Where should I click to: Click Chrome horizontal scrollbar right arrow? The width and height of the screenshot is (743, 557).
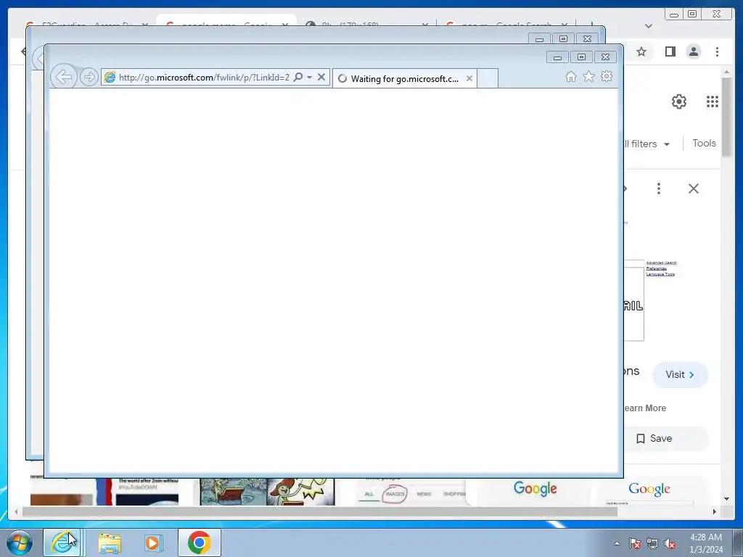(715, 511)
